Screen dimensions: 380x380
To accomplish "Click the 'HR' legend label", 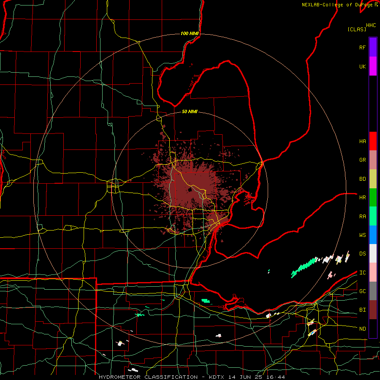I will 363,198.
